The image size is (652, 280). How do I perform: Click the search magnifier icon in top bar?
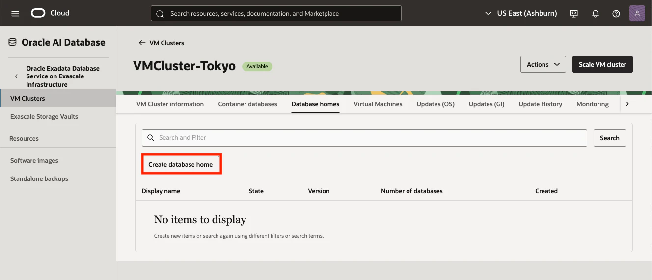160,14
